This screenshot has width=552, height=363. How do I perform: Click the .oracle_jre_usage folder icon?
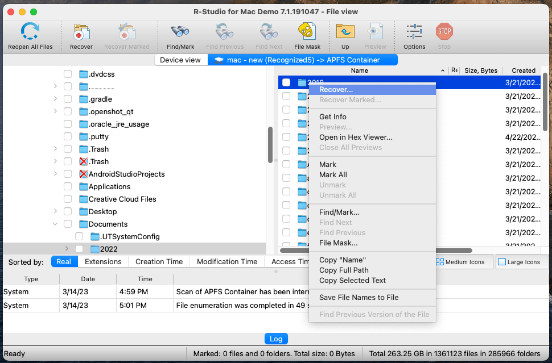pos(84,124)
